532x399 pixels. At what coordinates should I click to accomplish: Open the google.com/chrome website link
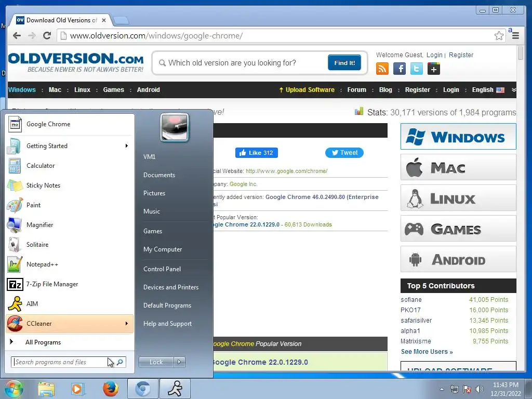click(286, 171)
